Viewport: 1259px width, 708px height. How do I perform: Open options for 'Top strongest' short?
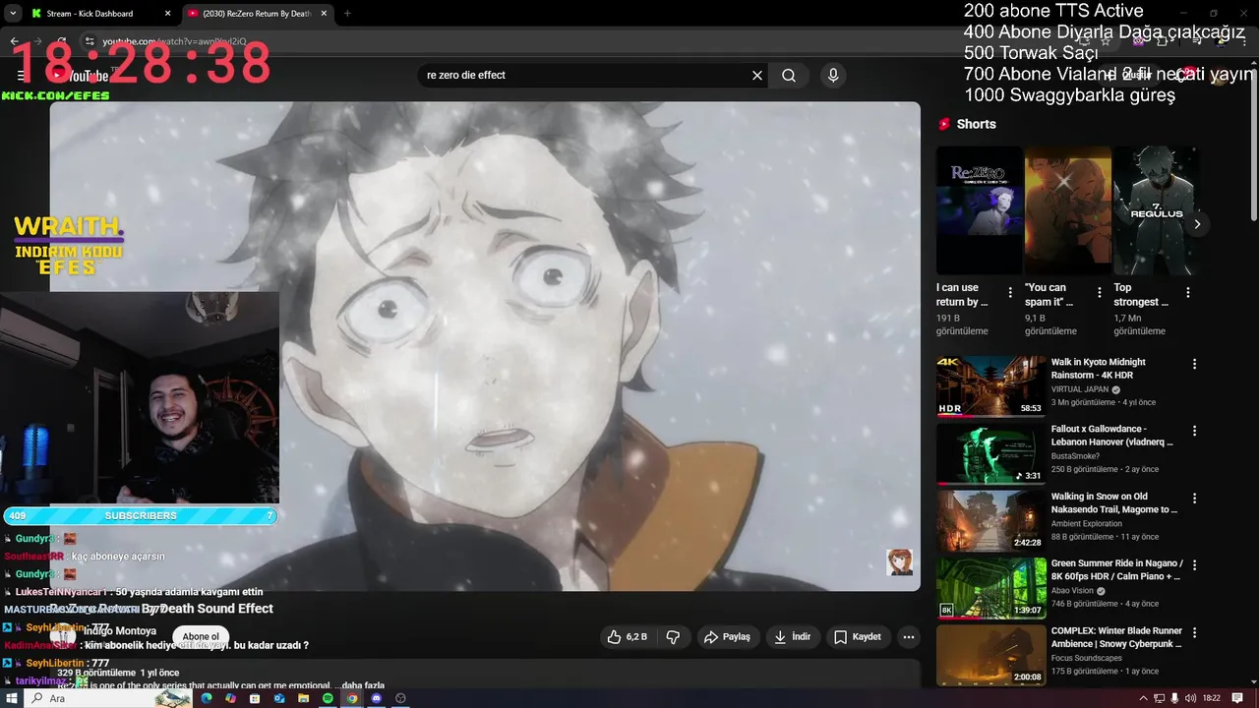tap(1188, 293)
